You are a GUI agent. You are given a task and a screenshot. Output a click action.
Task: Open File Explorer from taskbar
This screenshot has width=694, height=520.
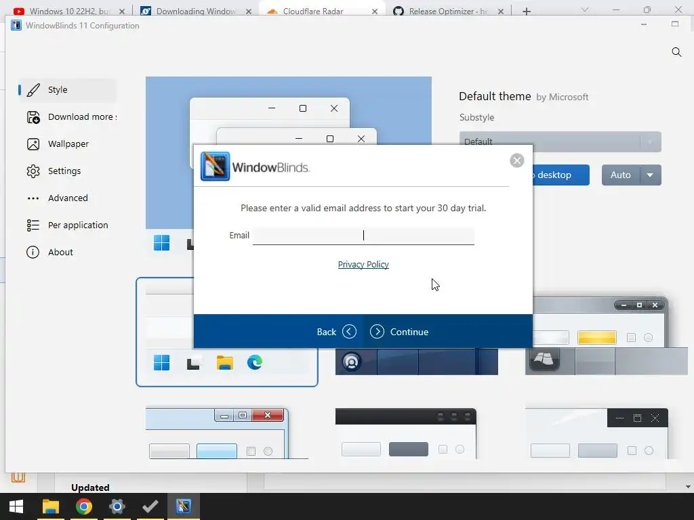coord(50,506)
